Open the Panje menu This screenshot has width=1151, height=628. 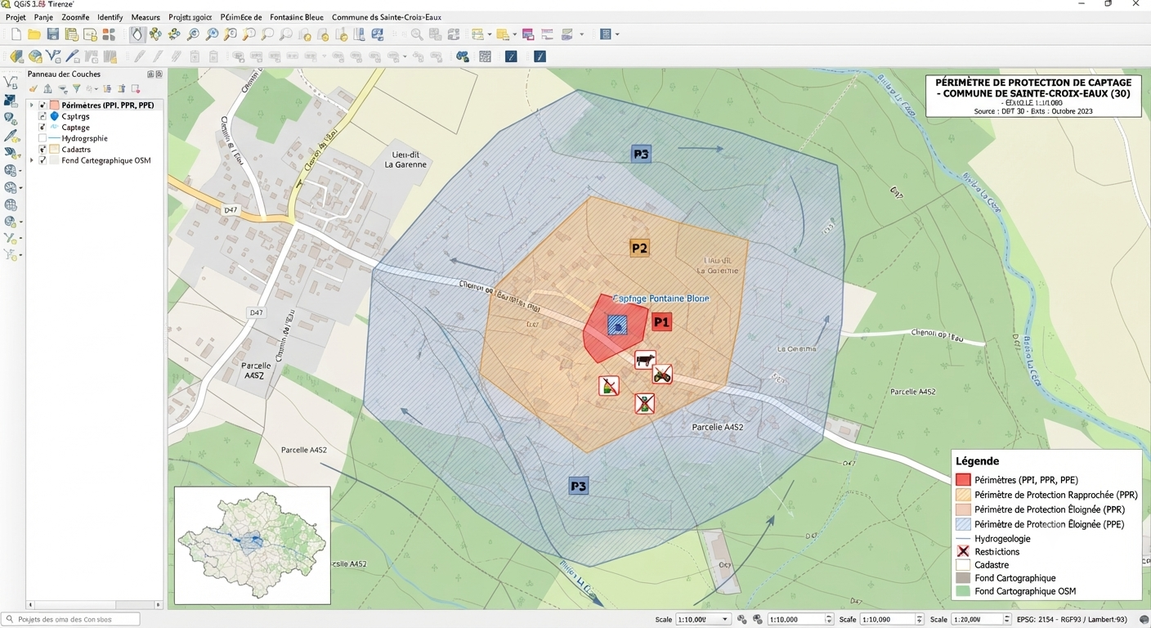[43, 17]
